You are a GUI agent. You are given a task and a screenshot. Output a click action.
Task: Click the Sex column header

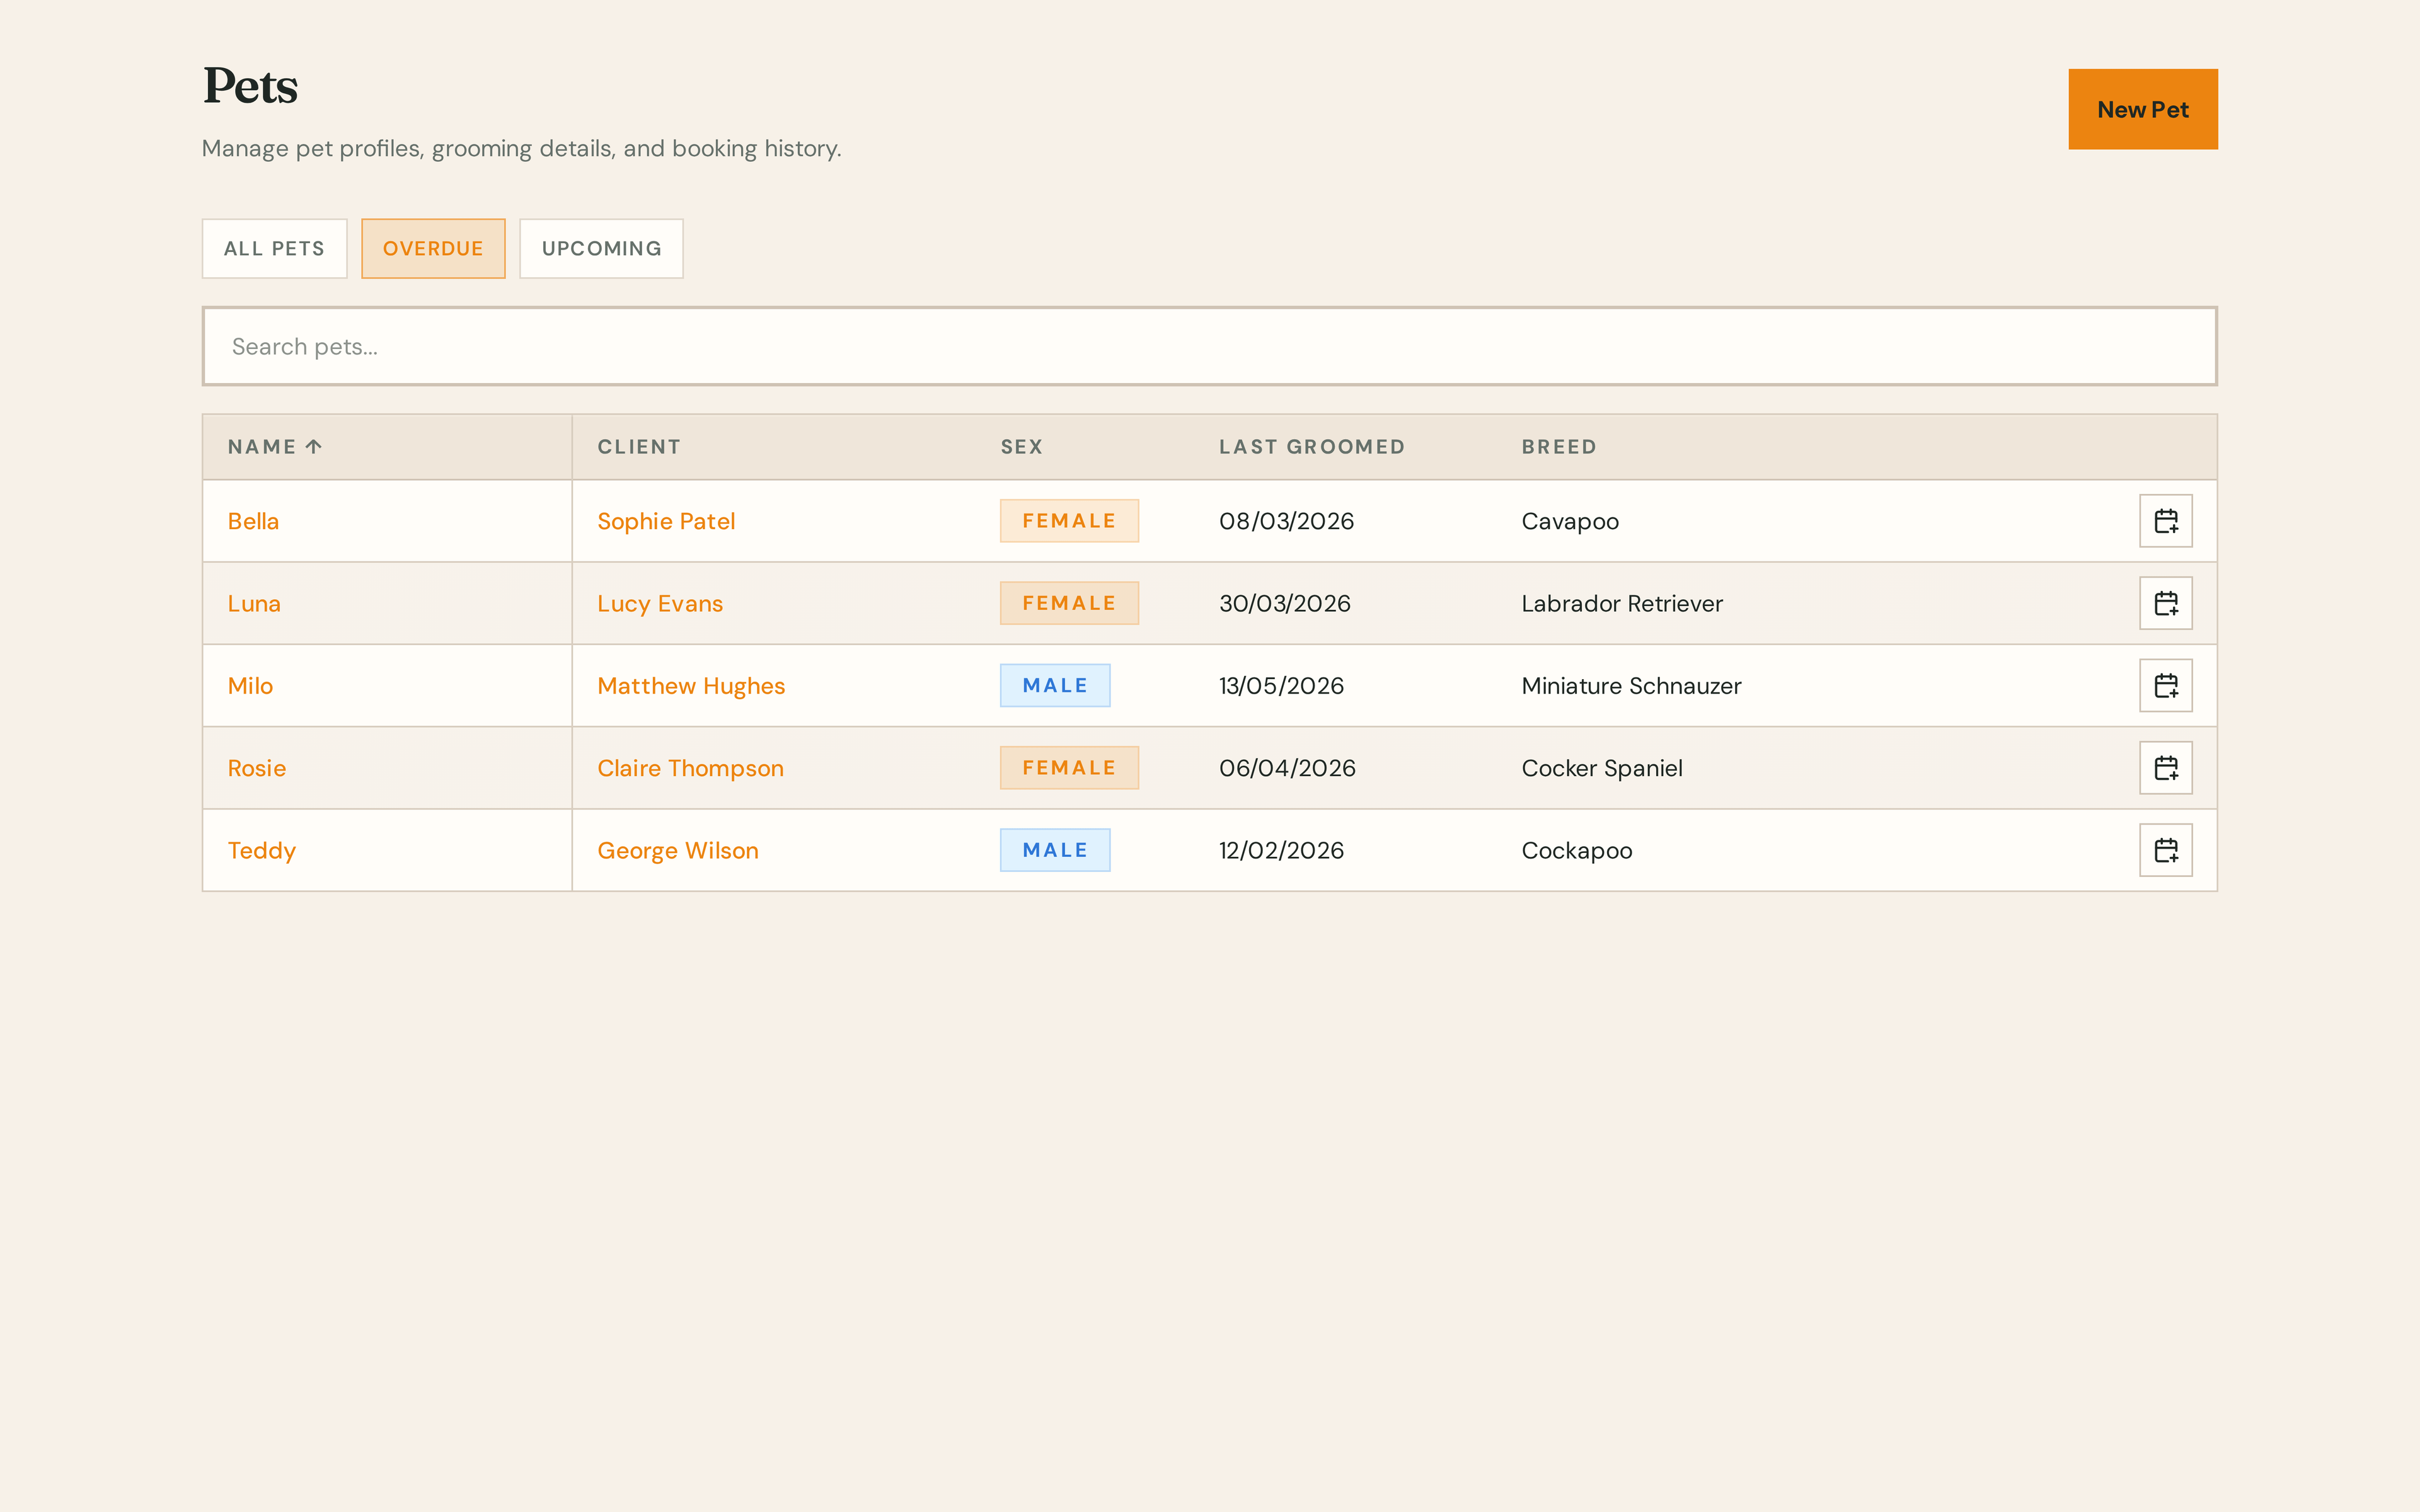click(1021, 447)
